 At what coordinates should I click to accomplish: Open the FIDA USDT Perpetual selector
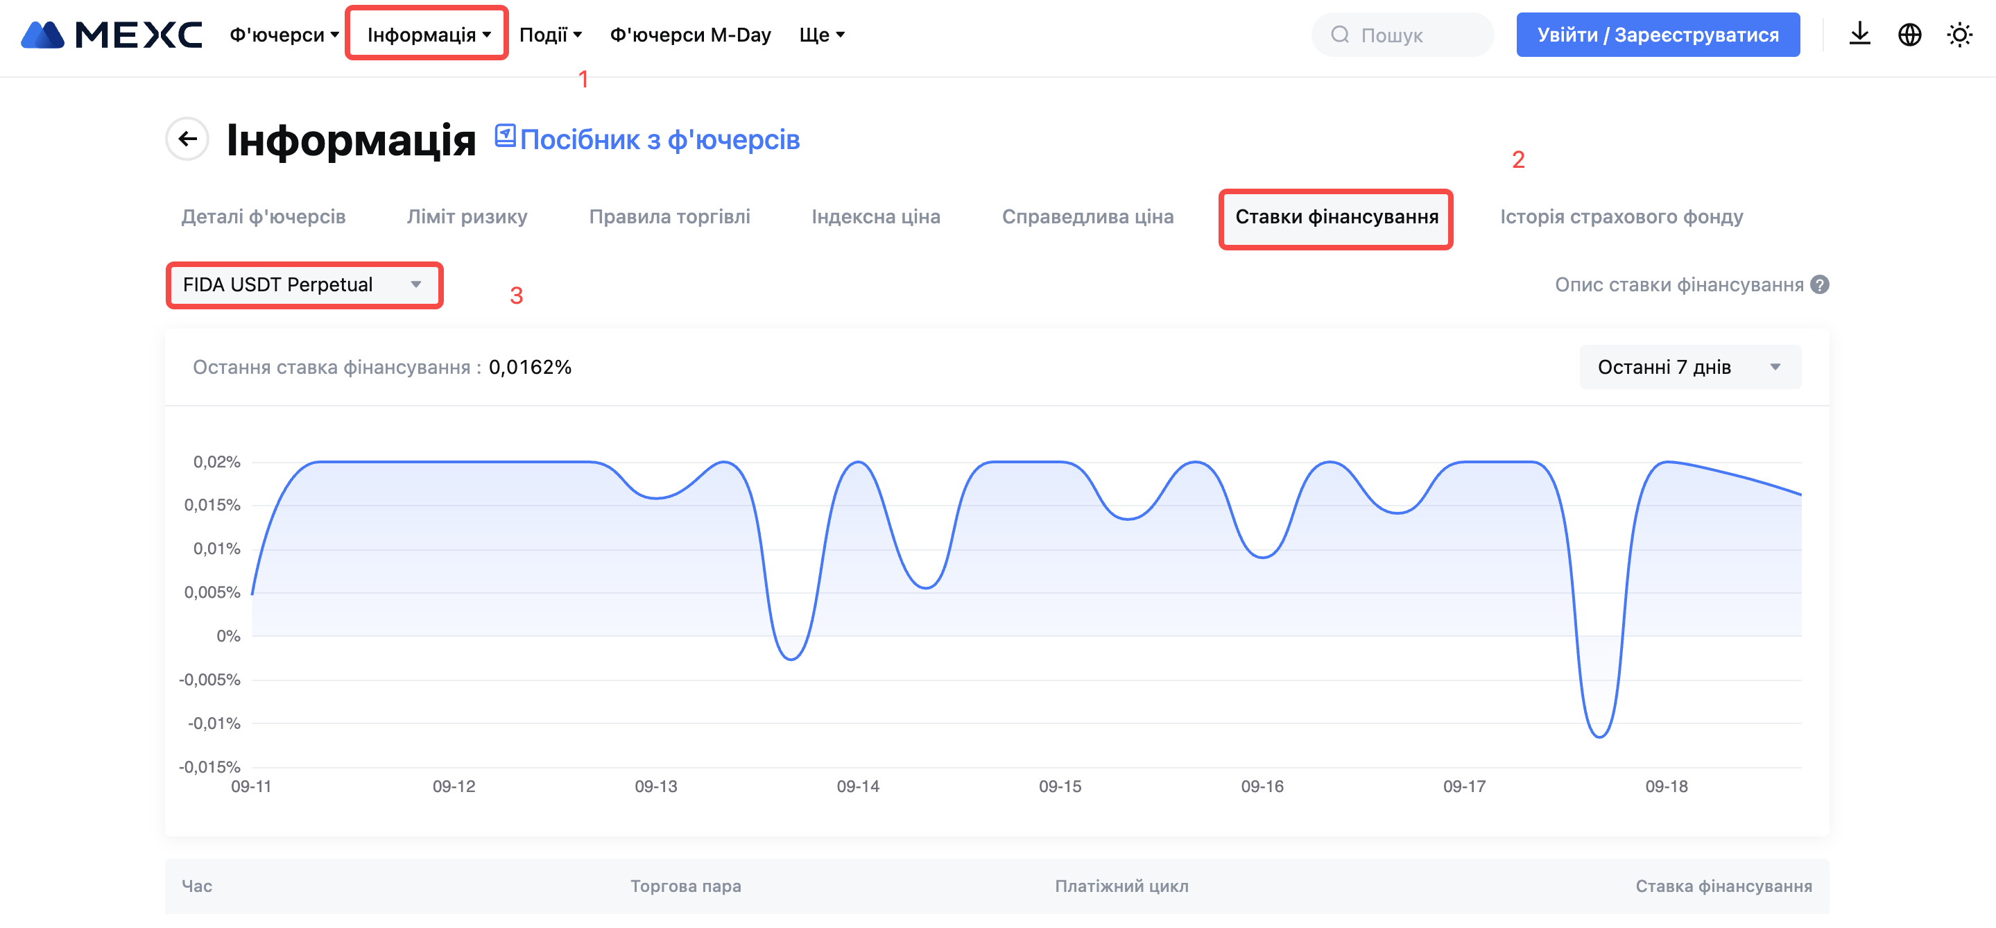pyautogui.click(x=304, y=285)
